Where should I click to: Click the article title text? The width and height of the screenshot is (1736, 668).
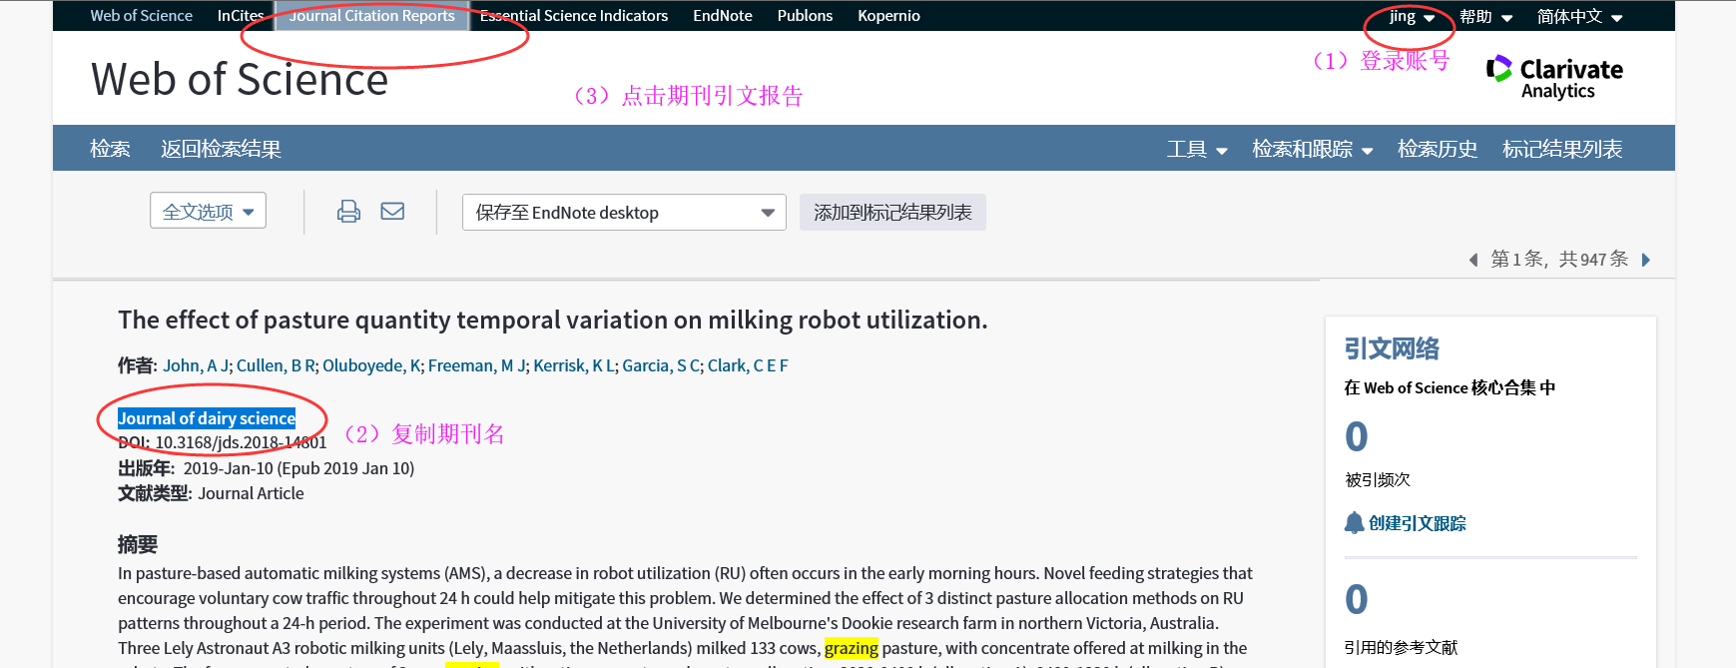point(552,320)
